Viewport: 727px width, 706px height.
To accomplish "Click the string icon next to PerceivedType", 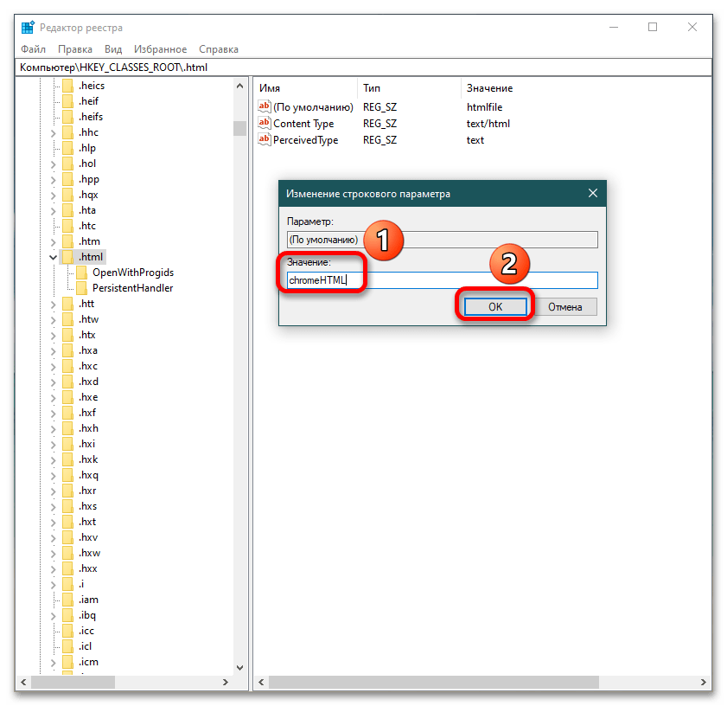I will 265,140.
